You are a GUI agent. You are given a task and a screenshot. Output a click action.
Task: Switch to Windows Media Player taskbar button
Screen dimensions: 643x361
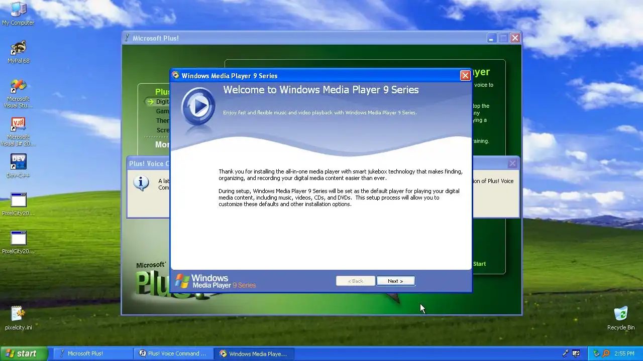click(x=254, y=353)
